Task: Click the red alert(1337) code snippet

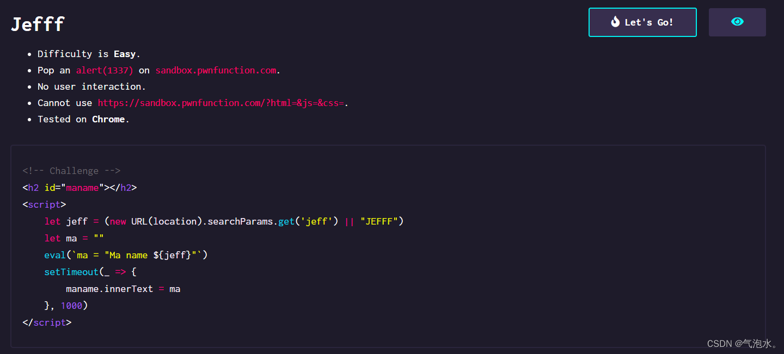Action: [105, 70]
